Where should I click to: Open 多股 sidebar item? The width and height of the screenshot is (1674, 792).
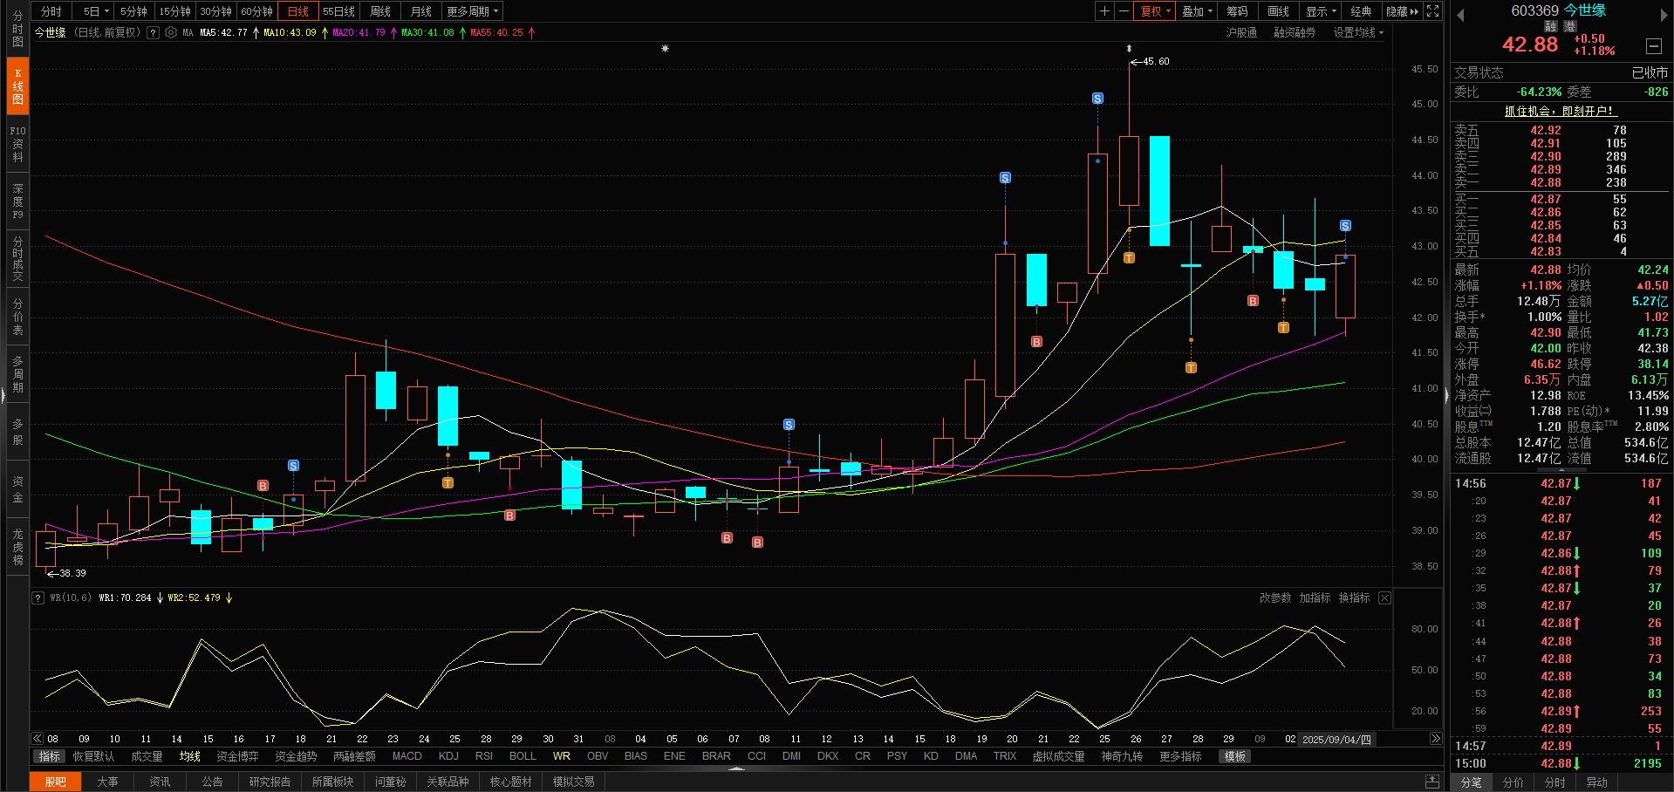(17, 432)
